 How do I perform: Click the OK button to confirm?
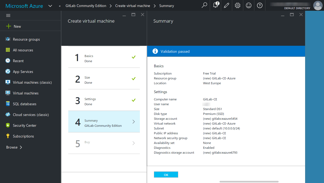coord(166,174)
